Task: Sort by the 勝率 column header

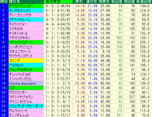Action: [79, 2]
